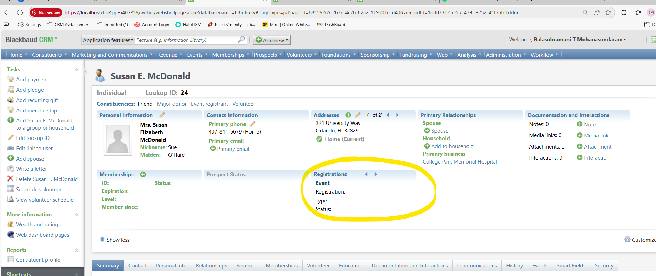Collapse the More information section

tap(76, 215)
